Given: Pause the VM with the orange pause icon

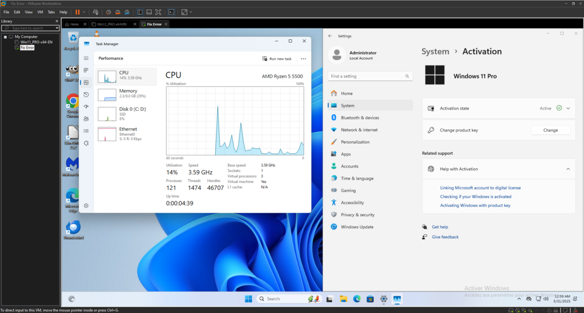Looking at the screenshot, I should (78, 12).
